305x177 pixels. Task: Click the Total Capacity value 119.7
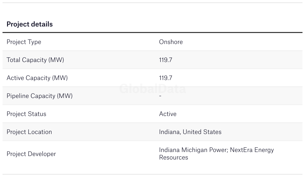click(165, 60)
